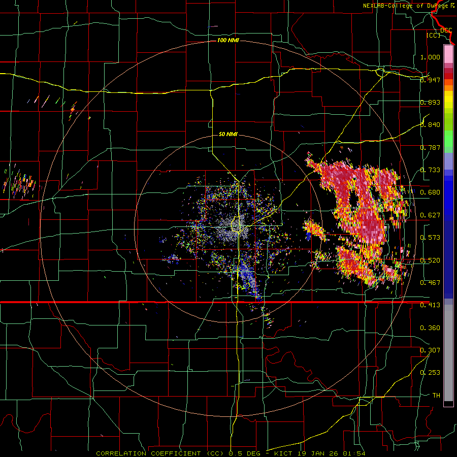Image resolution: width=457 pixels, height=457 pixels.
Task: Pick the light pink color bar segment
Action: 448,54
